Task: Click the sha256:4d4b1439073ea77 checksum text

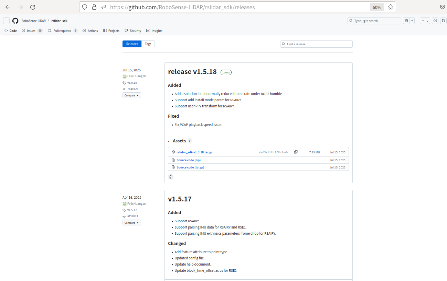Action: (x=275, y=152)
